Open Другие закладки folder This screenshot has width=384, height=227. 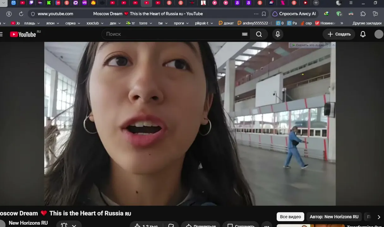point(367,23)
